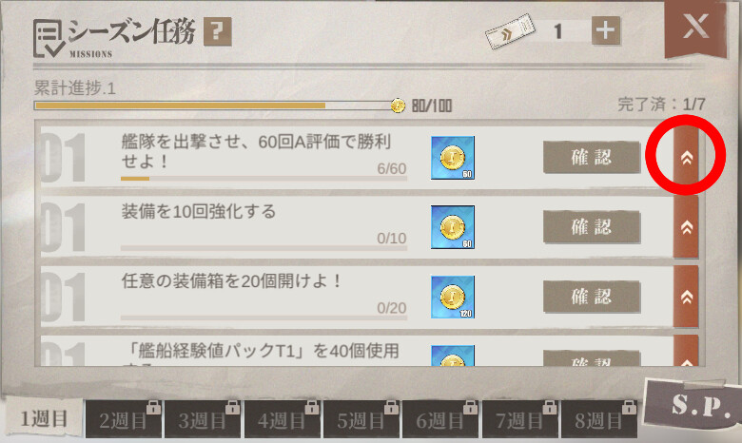Viewport: 742px width, 443px height.
Task: Click the missions checklist icon in header
Action: pos(49,39)
